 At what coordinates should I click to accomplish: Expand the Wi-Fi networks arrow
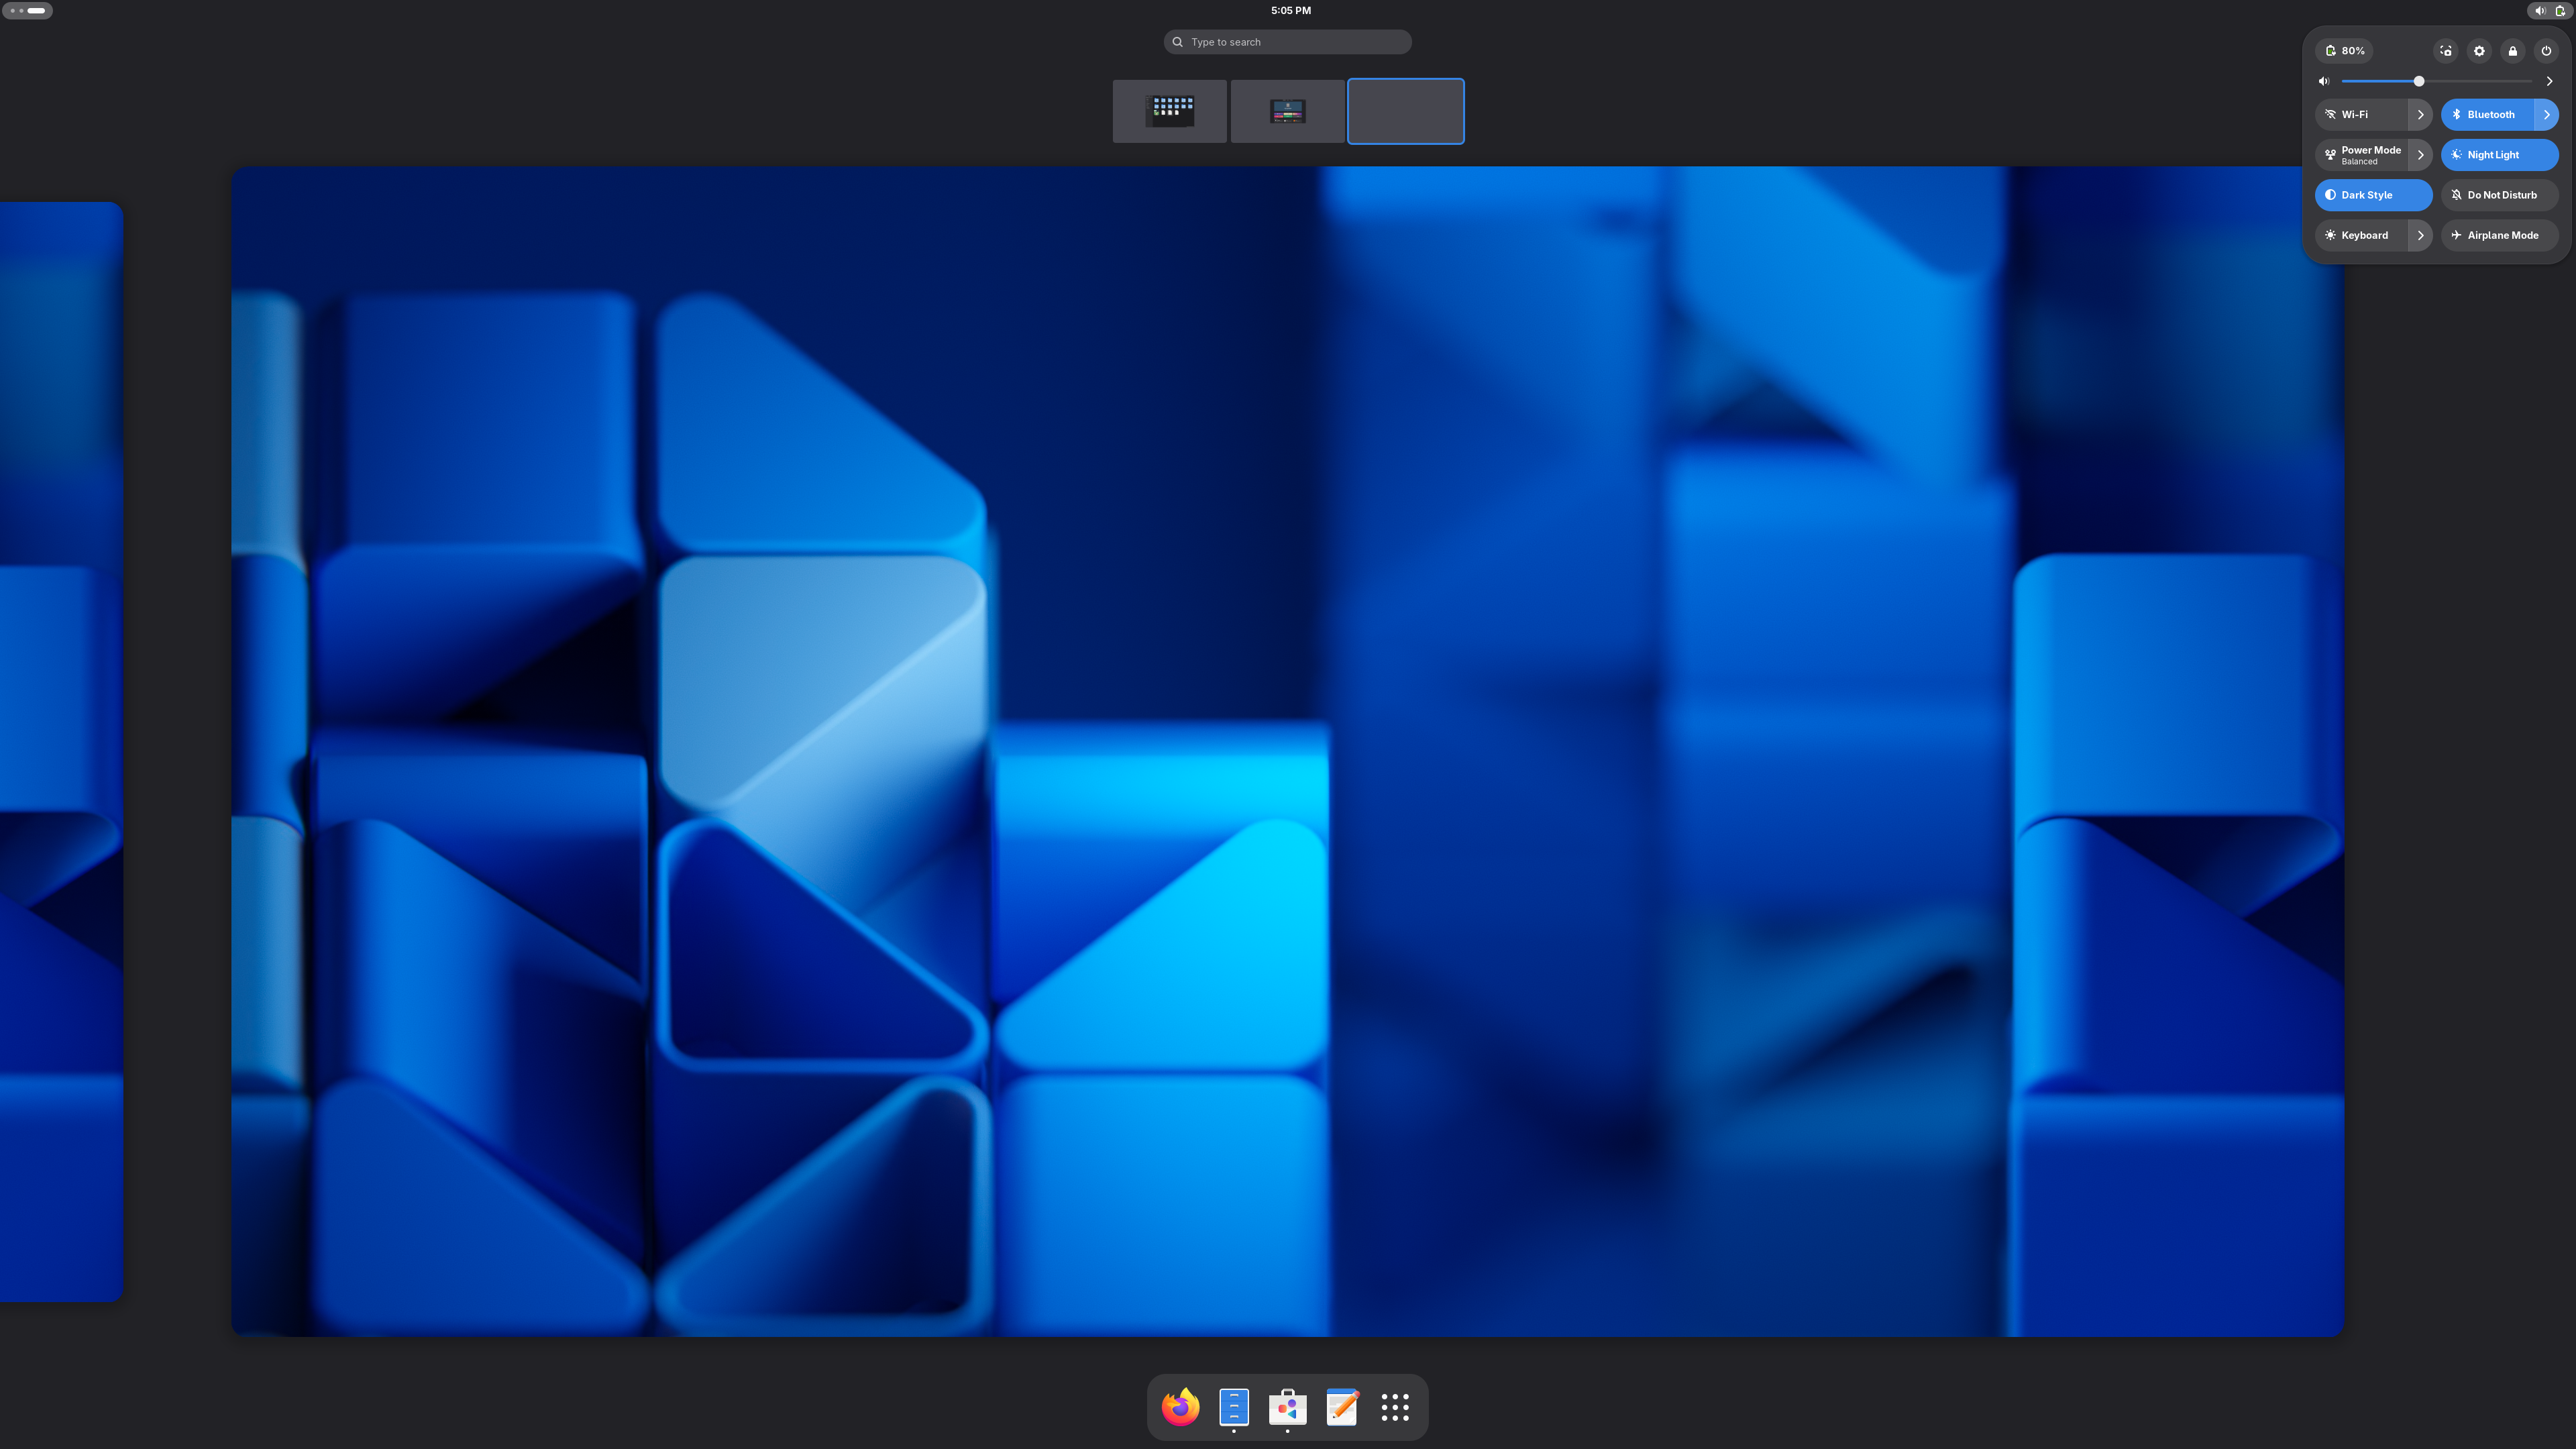coord(2421,115)
